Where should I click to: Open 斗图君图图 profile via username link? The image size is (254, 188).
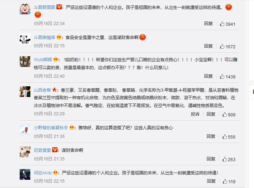pos(45,7)
